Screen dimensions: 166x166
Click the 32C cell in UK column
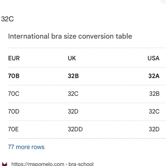[x=73, y=94]
